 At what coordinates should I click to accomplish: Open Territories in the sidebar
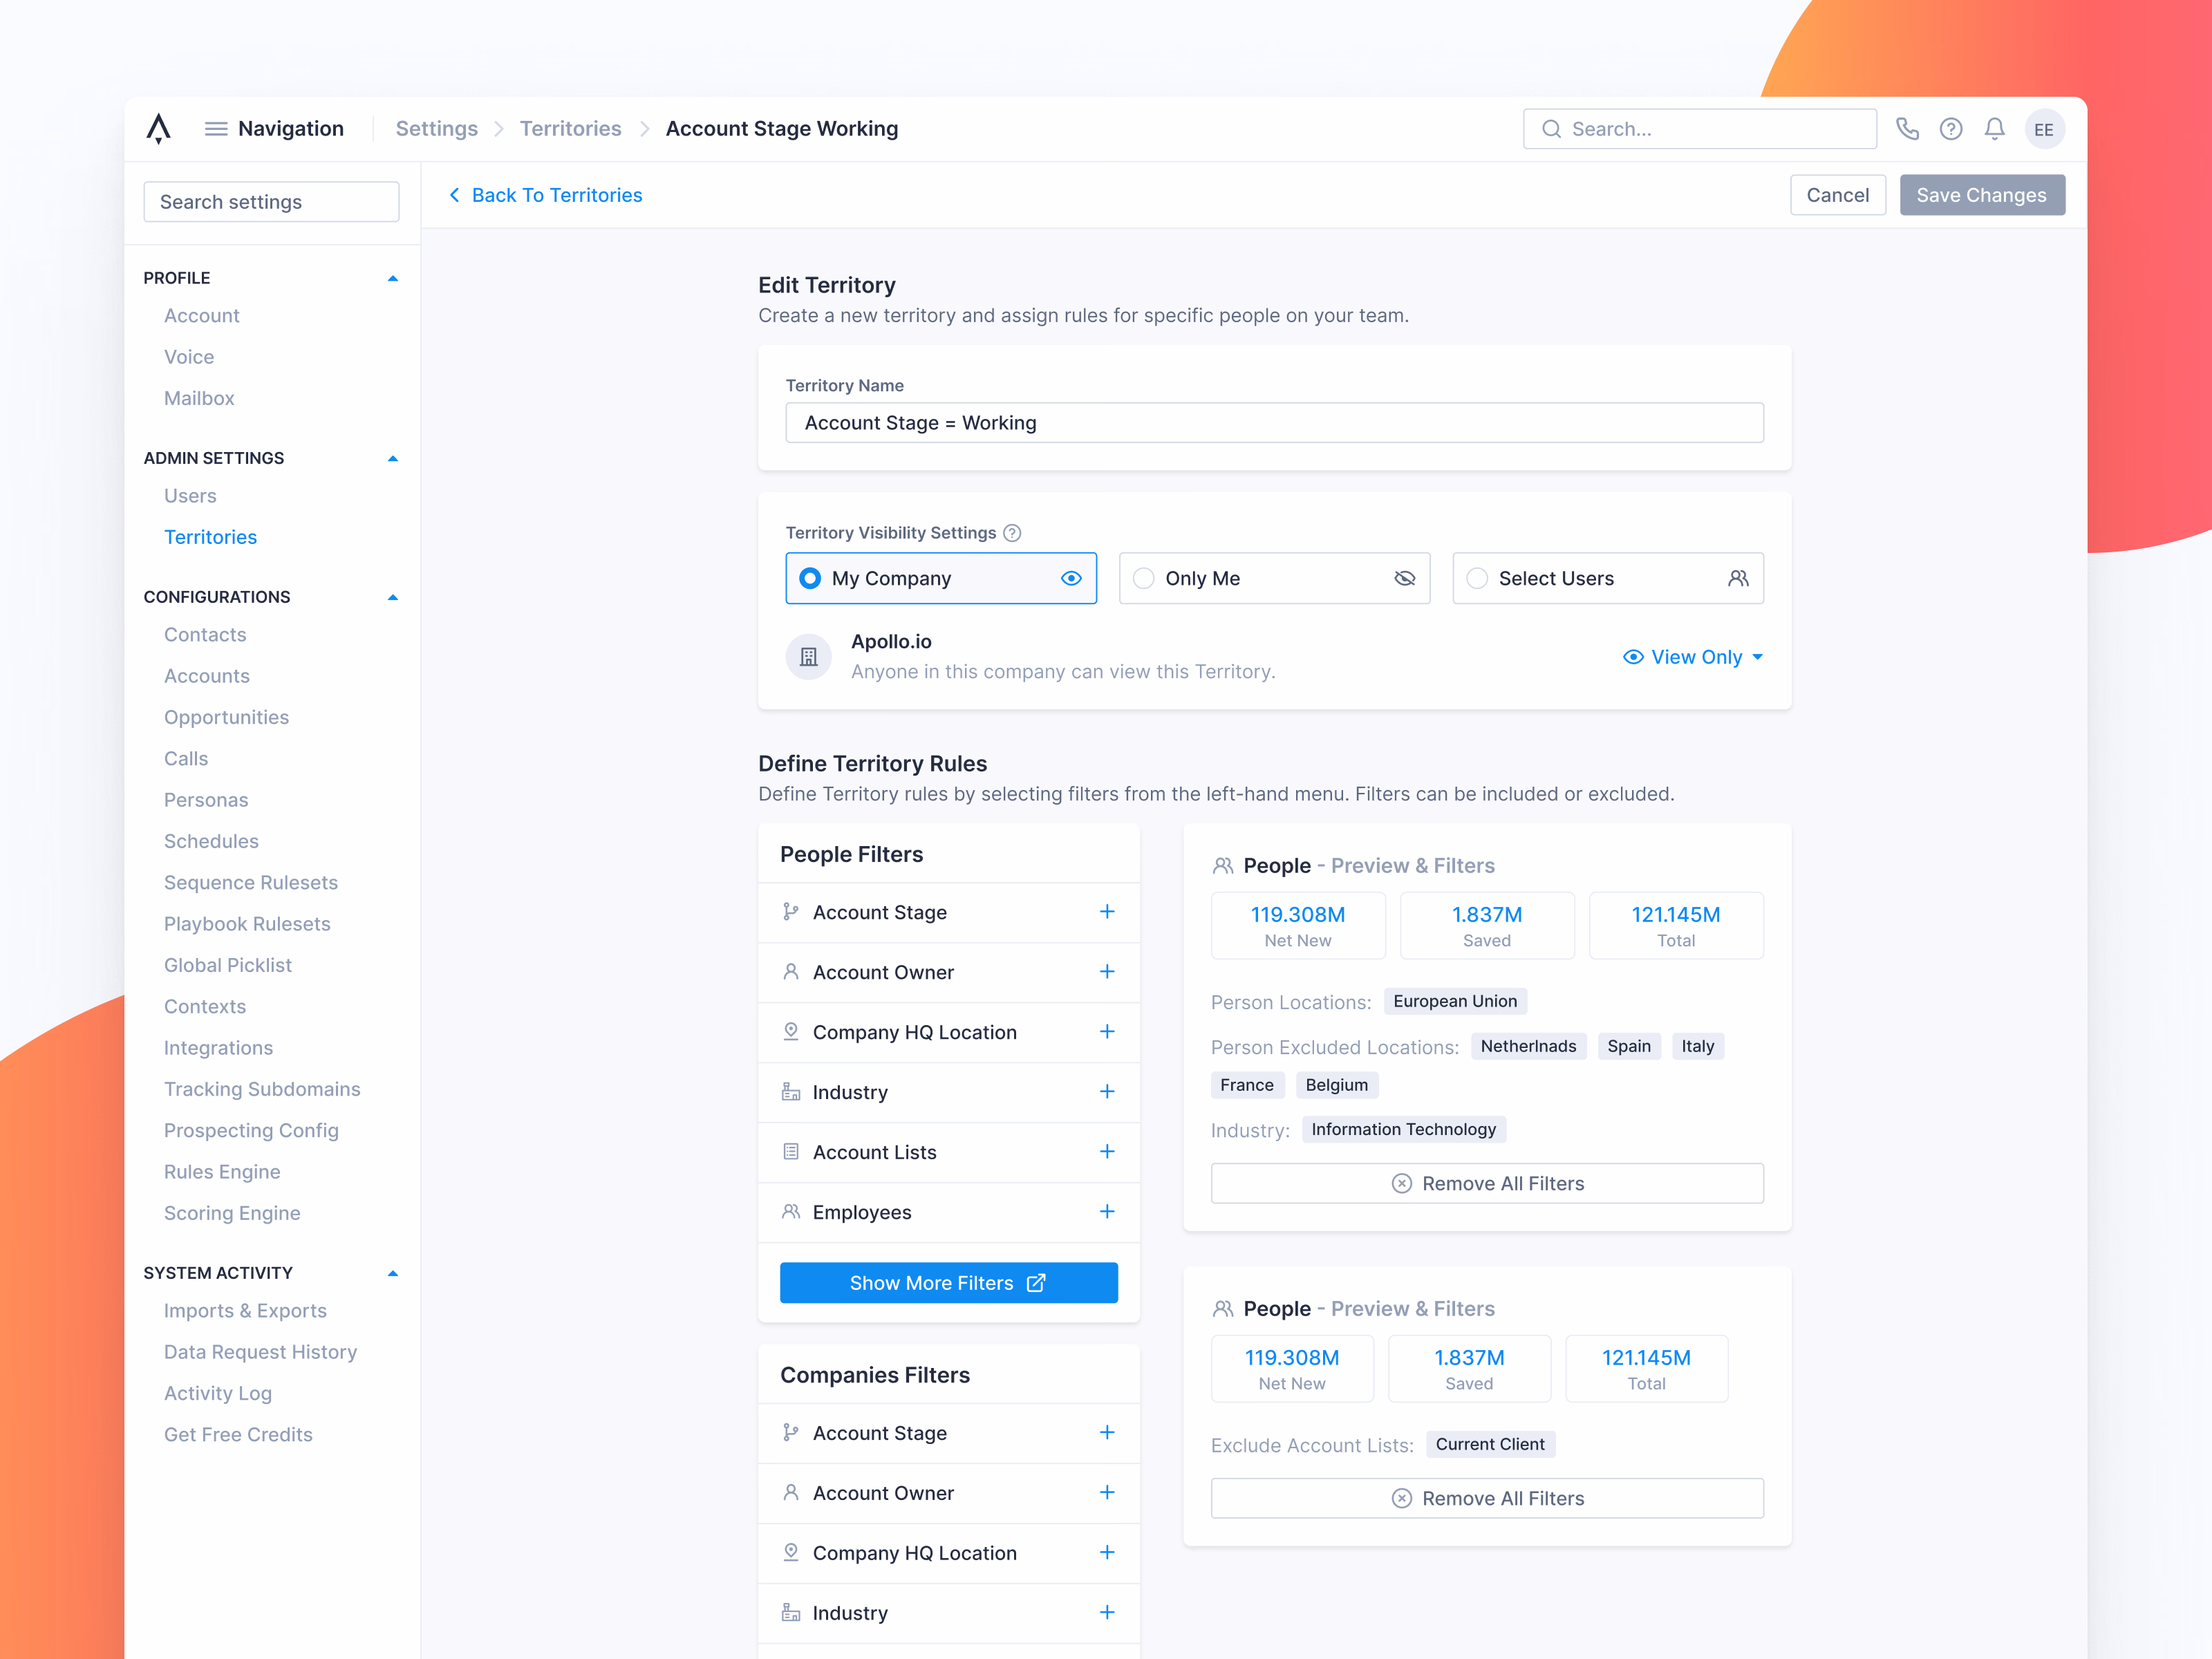[x=210, y=537]
